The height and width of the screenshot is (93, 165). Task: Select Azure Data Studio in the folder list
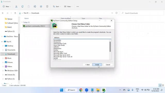click(59, 45)
